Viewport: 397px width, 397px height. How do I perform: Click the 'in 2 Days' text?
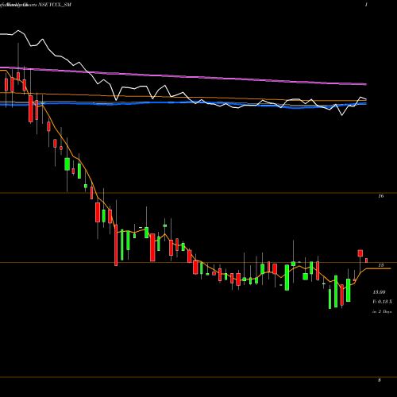tap(382, 312)
